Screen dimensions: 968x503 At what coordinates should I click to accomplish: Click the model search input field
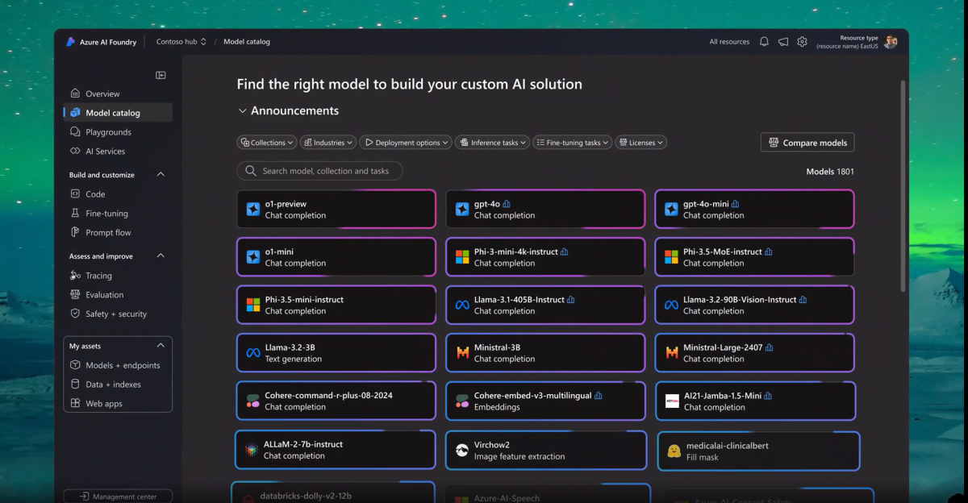pyautogui.click(x=319, y=171)
